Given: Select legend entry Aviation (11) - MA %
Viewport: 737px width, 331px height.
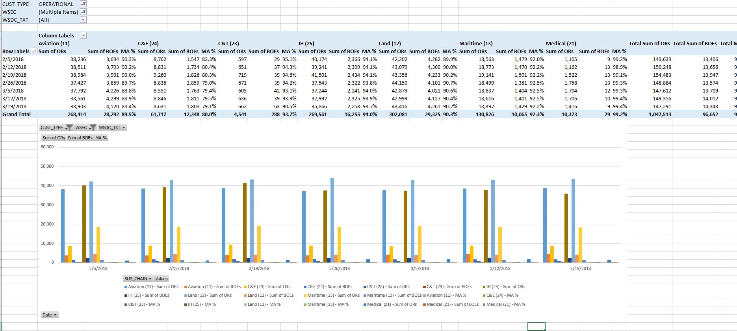Looking at the screenshot, I should pos(444,295).
